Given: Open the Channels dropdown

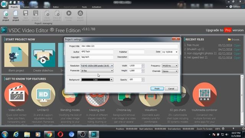Looking at the screenshot, I should point(170,71).
